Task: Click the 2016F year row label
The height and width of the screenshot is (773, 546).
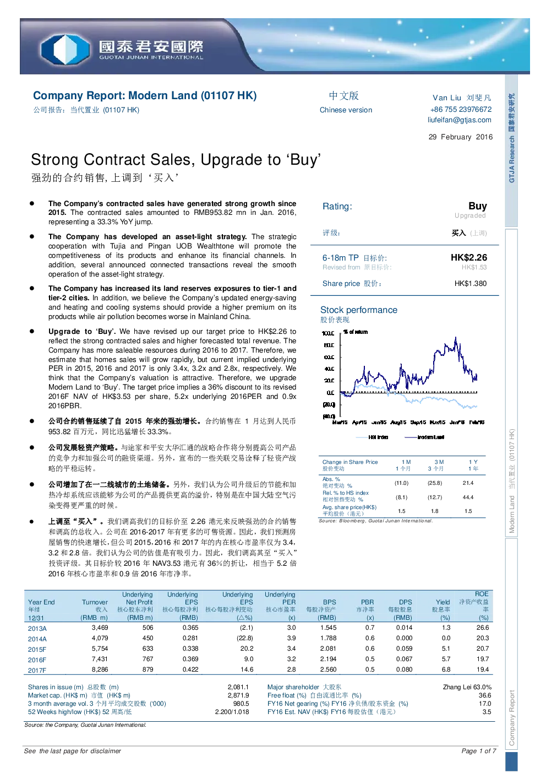Action: pyautogui.click(x=37, y=660)
